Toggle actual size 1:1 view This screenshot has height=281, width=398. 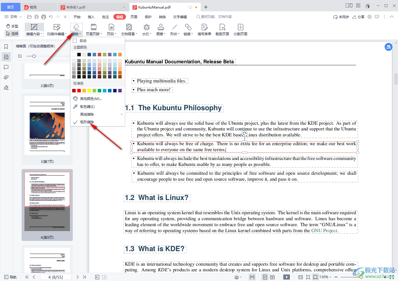coord(300,277)
